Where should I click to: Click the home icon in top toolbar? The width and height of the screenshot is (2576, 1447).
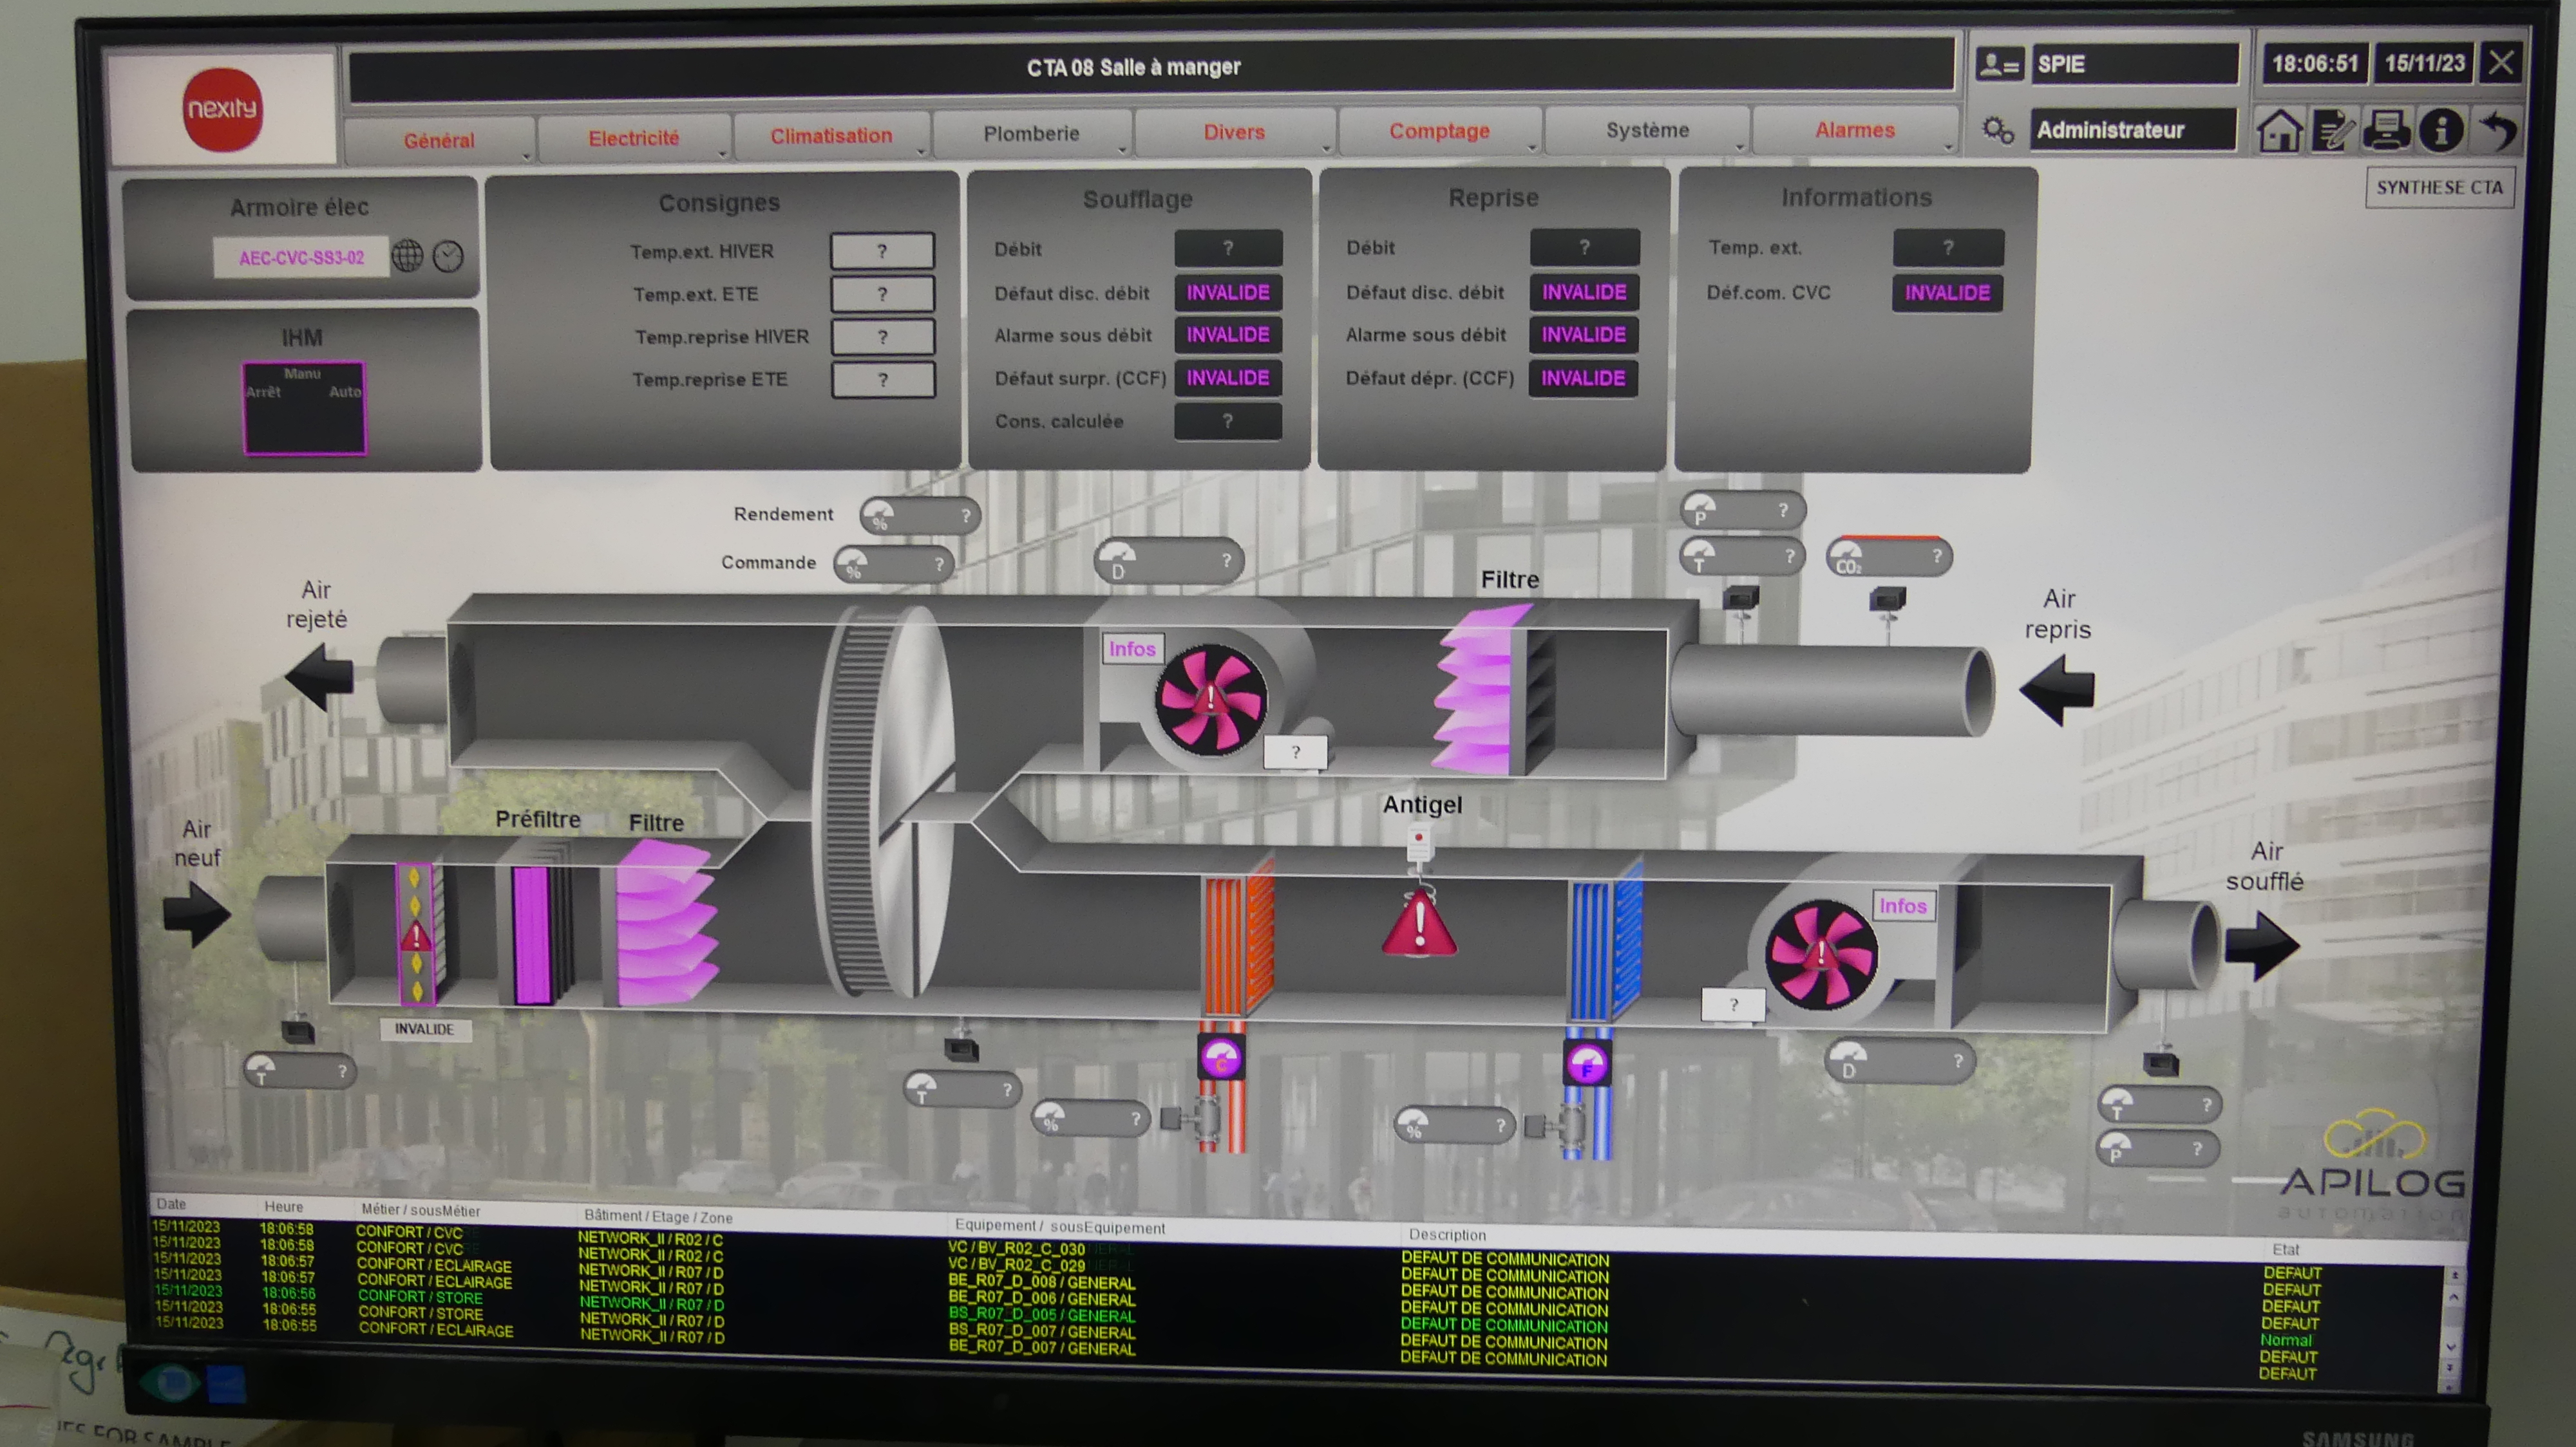coord(2279,131)
